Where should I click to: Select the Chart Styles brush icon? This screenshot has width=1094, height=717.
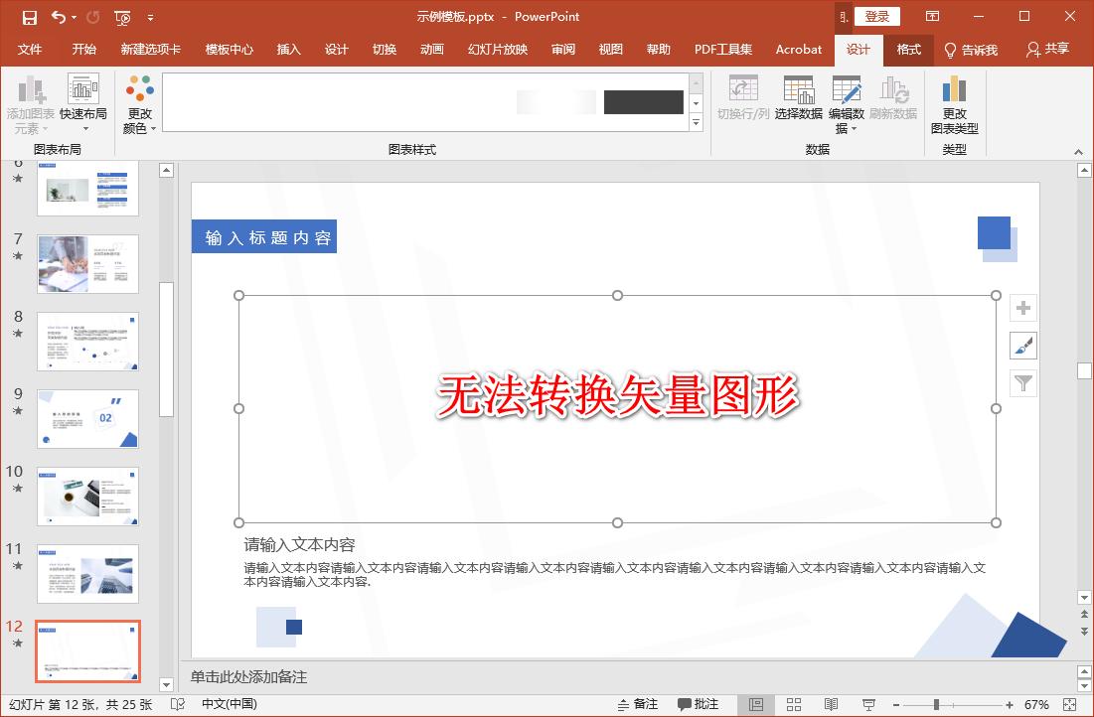point(1023,345)
